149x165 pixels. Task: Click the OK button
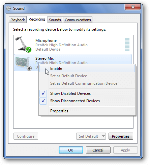pyautogui.click(x=71, y=150)
